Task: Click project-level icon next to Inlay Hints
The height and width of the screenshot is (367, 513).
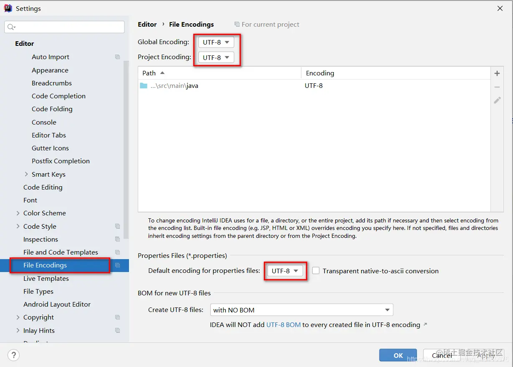Action: pyautogui.click(x=118, y=330)
